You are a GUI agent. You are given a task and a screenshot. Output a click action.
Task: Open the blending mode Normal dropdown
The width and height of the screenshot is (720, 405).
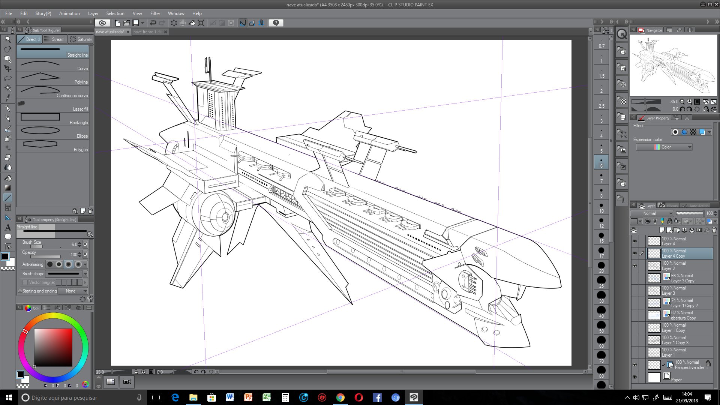[x=652, y=213]
